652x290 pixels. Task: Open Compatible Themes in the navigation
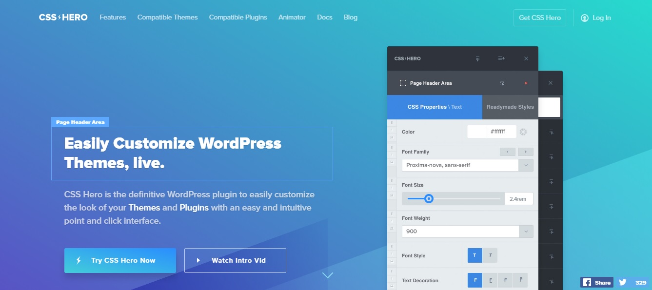click(x=168, y=18)
